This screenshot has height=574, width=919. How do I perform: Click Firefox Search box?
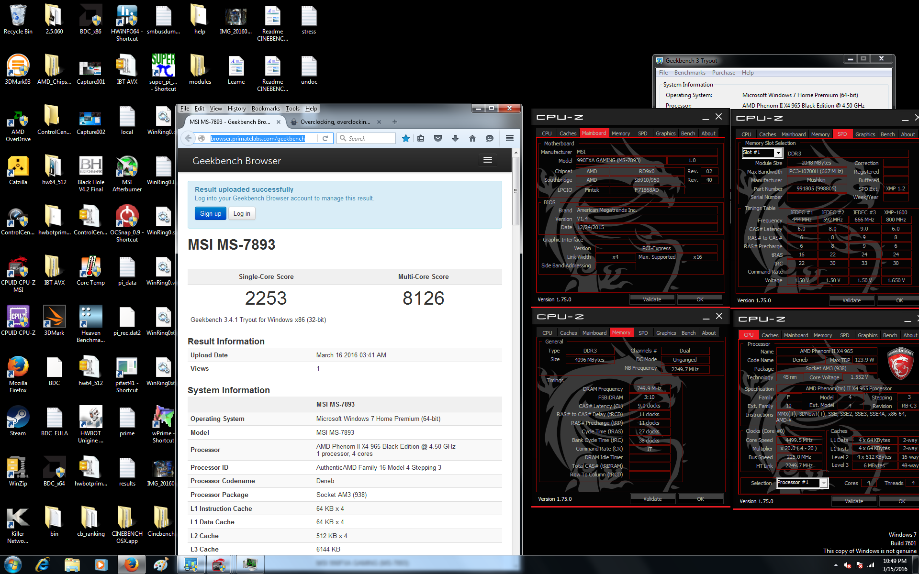tap(366, 138)
